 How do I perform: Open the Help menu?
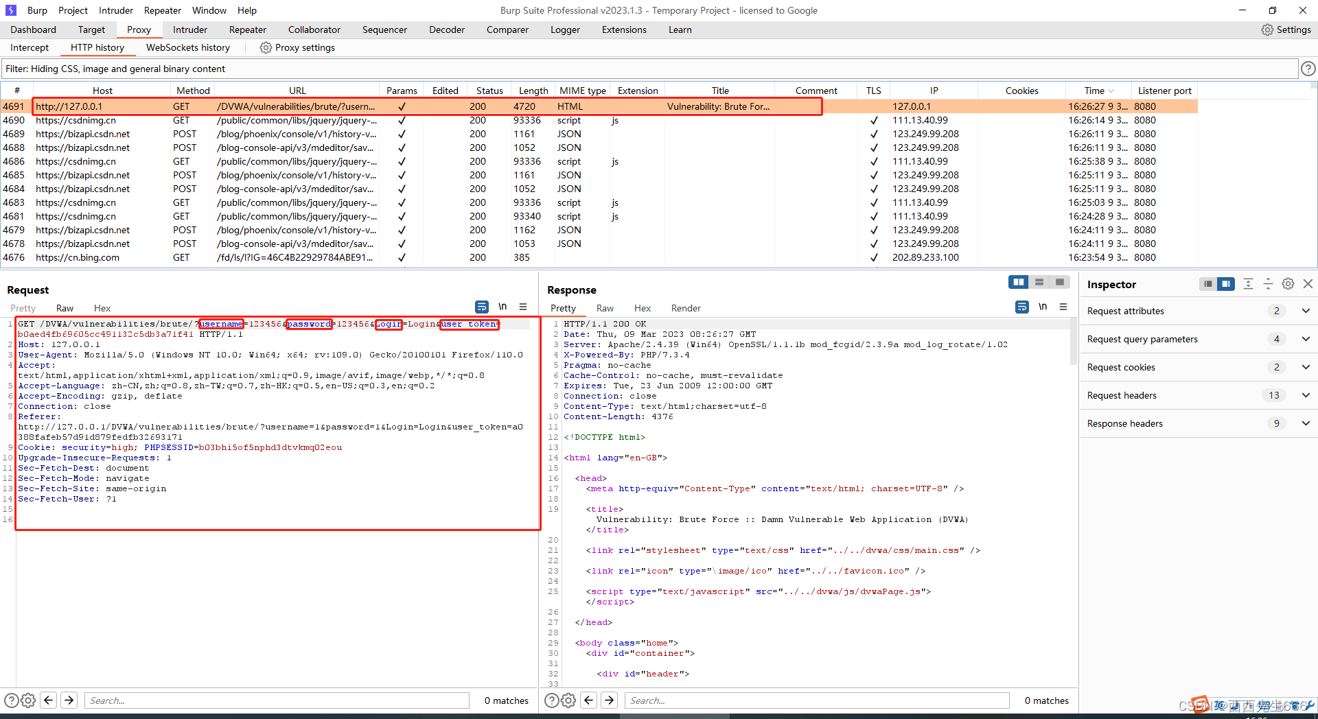247,10
